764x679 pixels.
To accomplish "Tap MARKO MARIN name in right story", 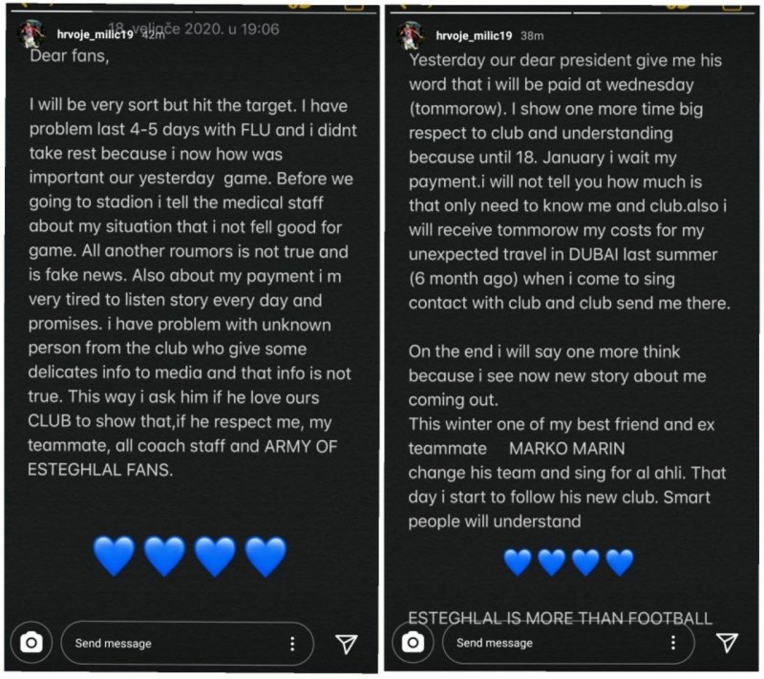I will 566,448.
